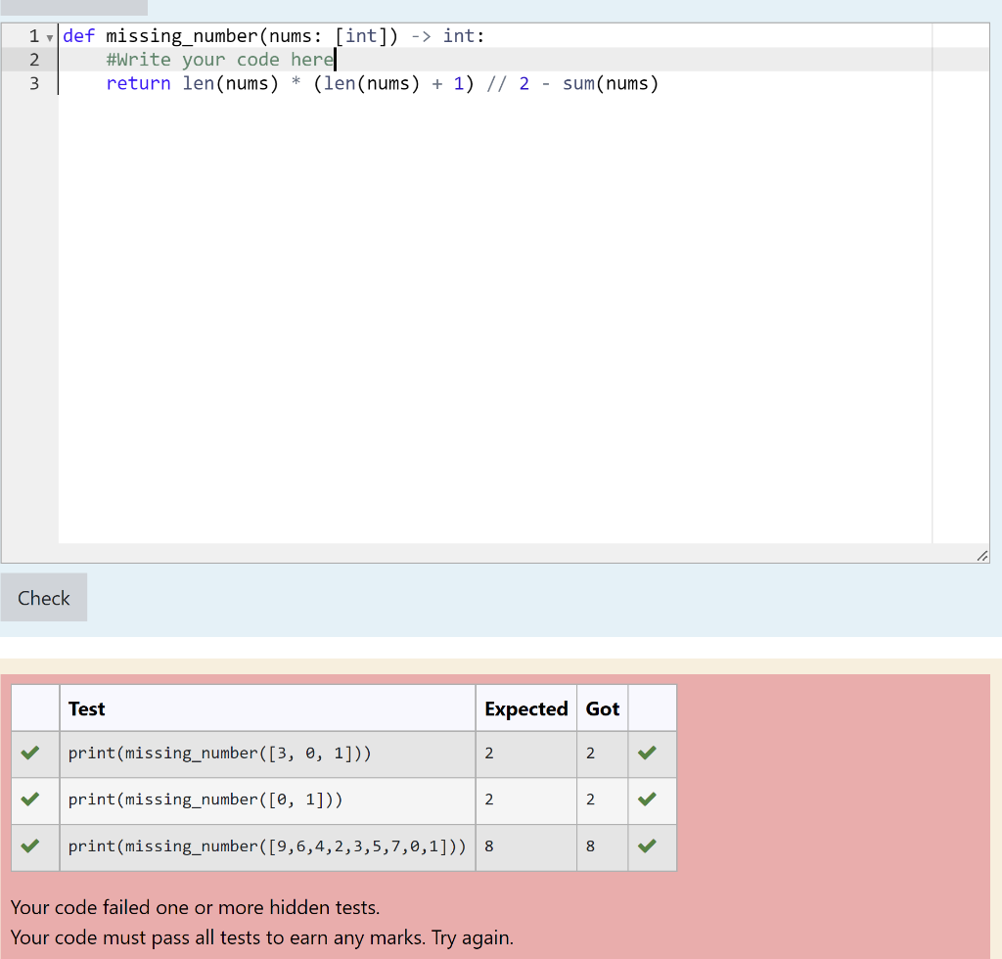Select line number 2 in the gutter
Screen dimensions: 1002x959
(x=34, y=59)
